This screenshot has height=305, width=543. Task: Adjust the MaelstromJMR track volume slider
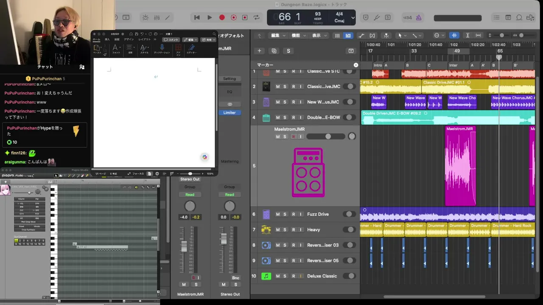[326, 136]
